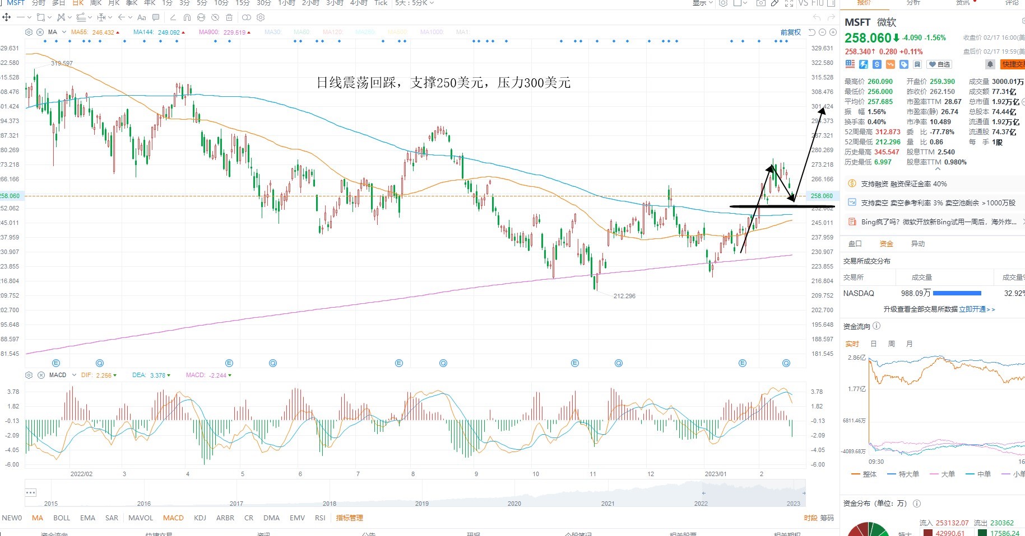This screenshot has height=536, width=1025.
Task: Pick the text annotation 'Aa' tool
Action: pos(142,17)
